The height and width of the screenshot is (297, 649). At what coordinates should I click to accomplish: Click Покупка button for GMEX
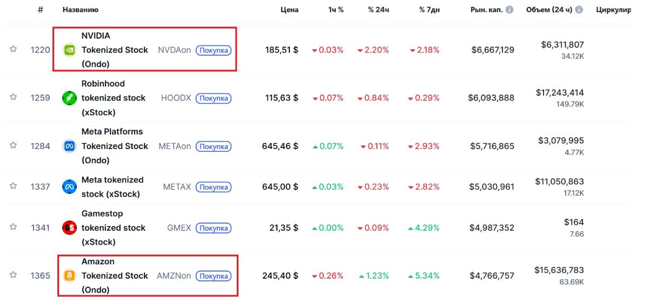tap(214, 228)
